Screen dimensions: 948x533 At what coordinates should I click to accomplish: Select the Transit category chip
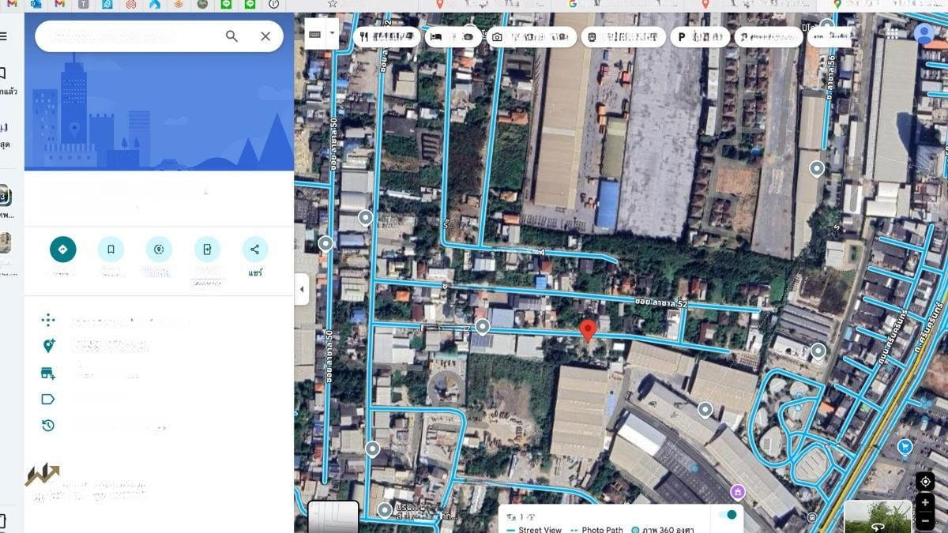(x=623, y=36)
